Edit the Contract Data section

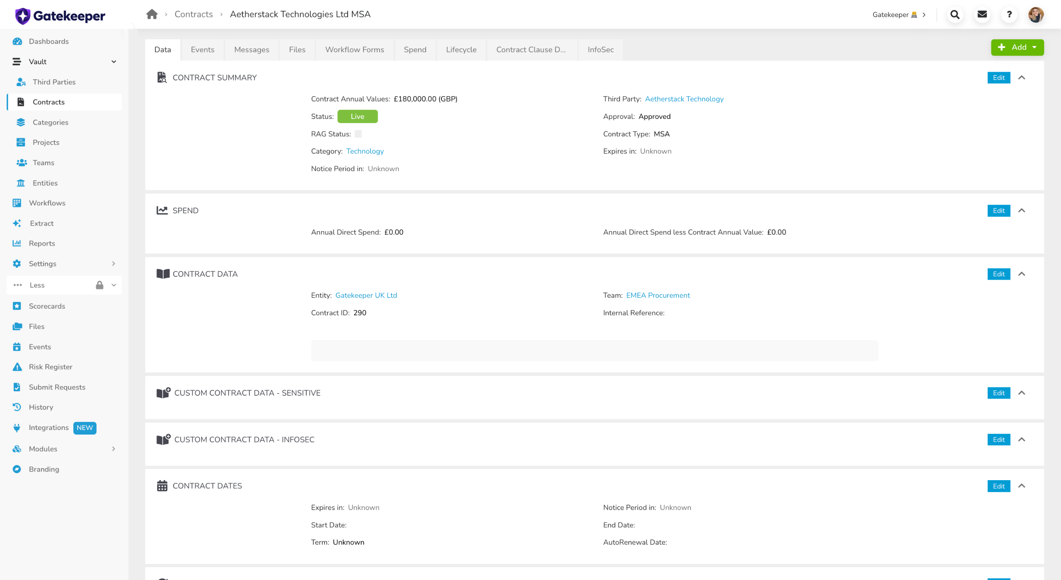[x=999, y=274]
